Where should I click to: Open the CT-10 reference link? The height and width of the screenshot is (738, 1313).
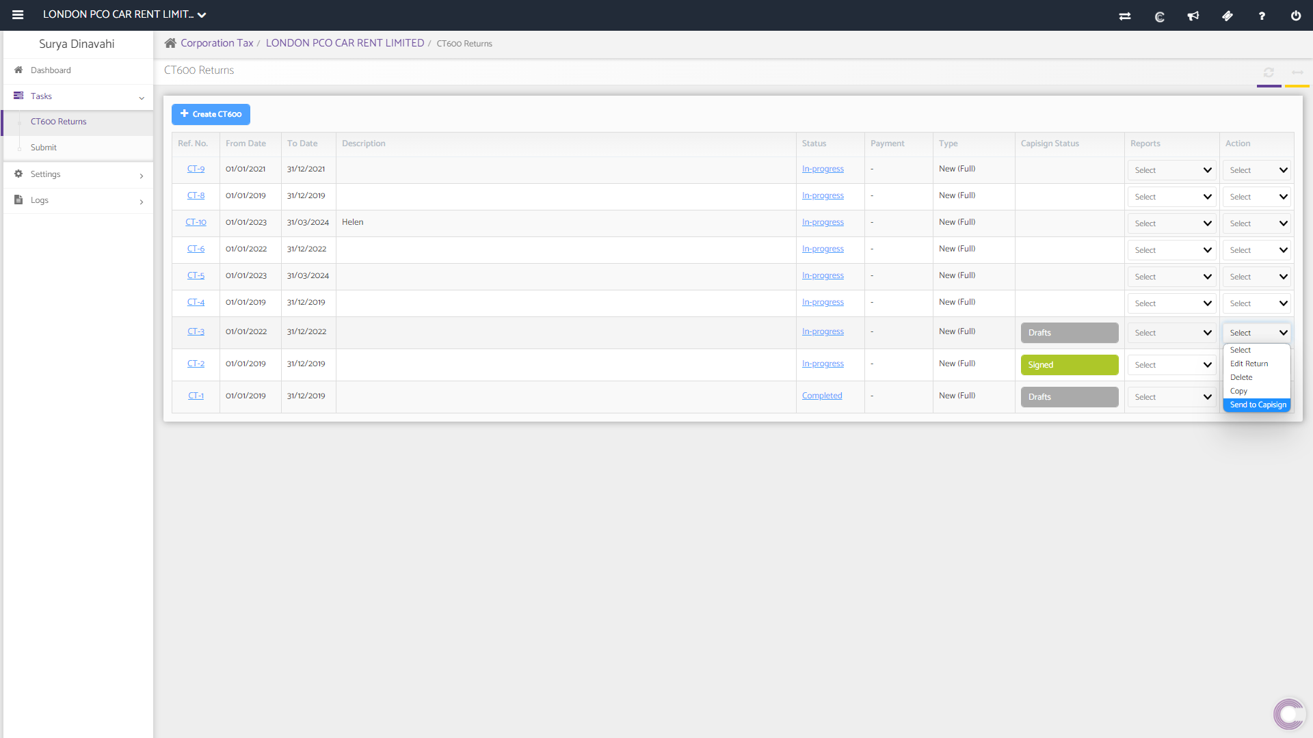[196, 222]
